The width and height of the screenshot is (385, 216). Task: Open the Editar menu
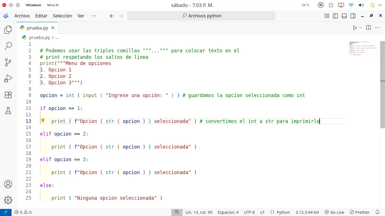pos(41,16)
